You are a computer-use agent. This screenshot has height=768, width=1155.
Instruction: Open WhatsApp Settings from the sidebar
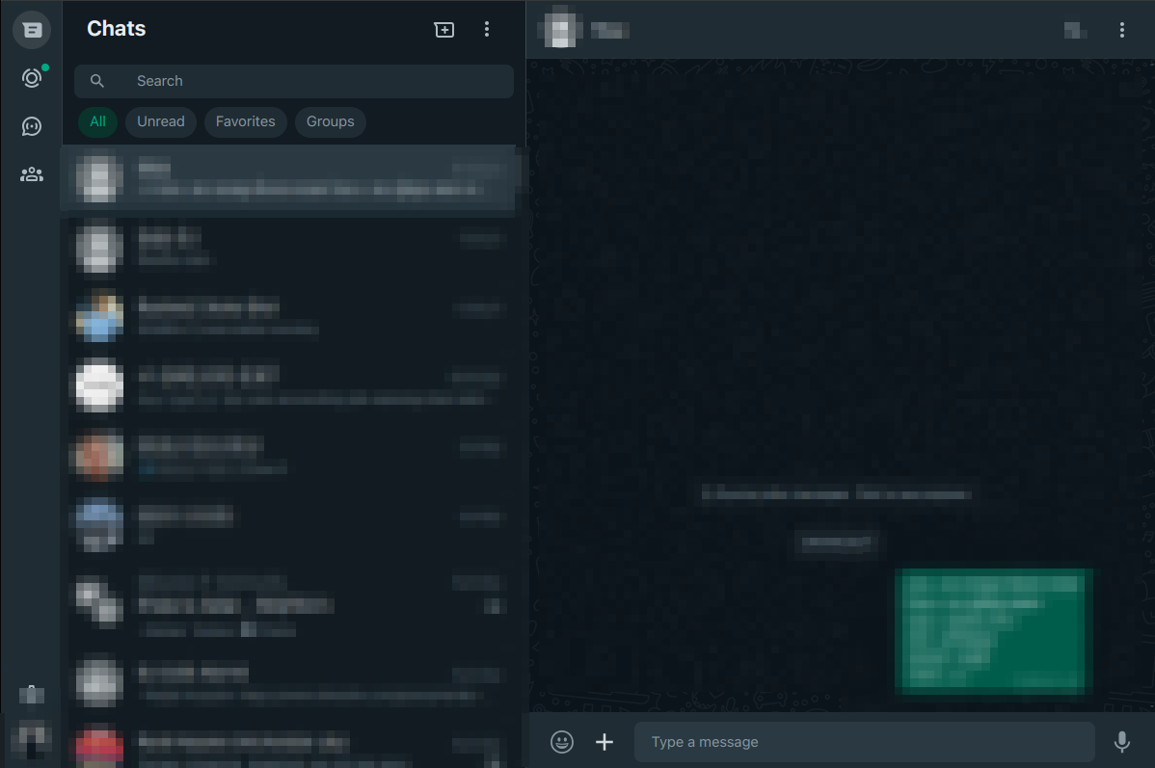[32, 694]
